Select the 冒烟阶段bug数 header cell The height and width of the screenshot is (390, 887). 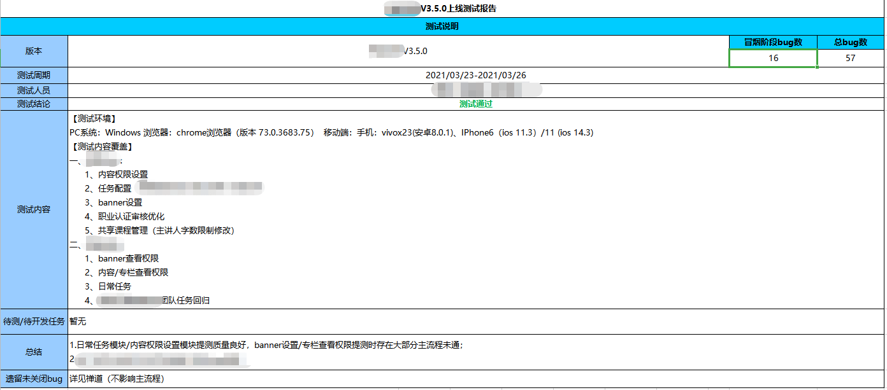[x=773, y=42]
